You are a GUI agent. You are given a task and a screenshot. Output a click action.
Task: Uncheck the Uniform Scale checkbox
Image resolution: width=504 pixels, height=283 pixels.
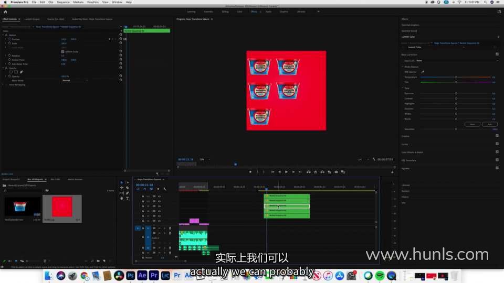(x=62, y=51)
